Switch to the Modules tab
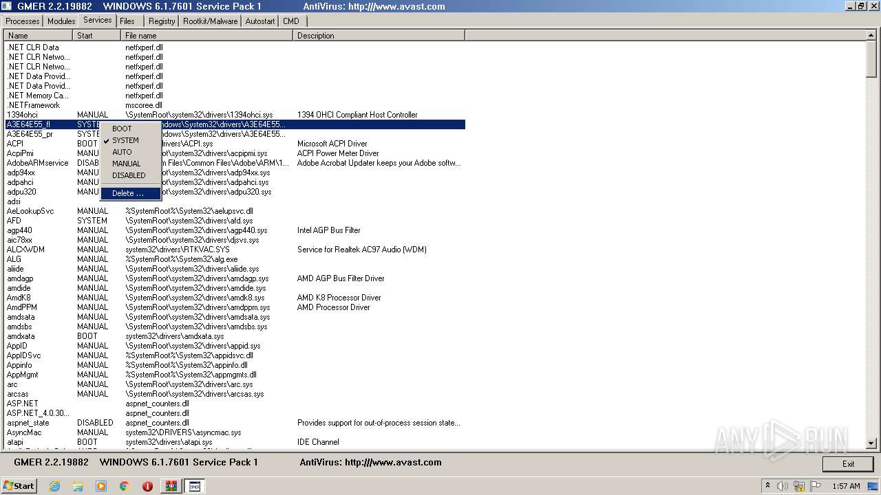The height and width of the screenshot is (495, 881). (x=61, y=21)
